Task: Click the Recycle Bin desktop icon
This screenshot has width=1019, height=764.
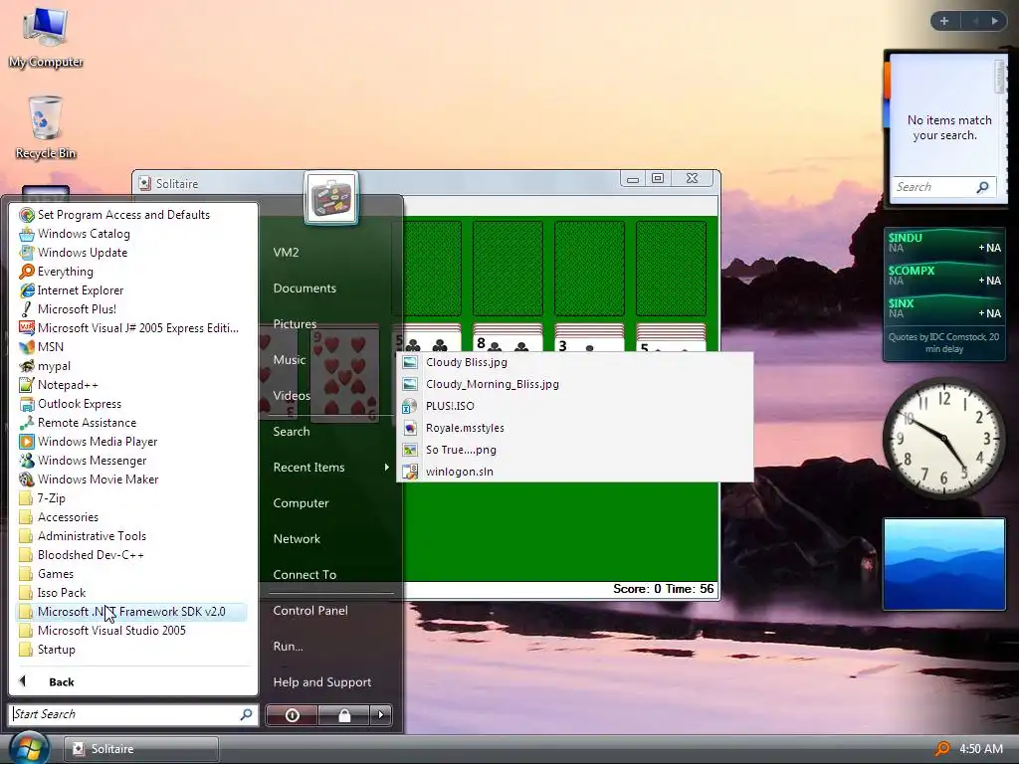Action: tap(46, 126)
